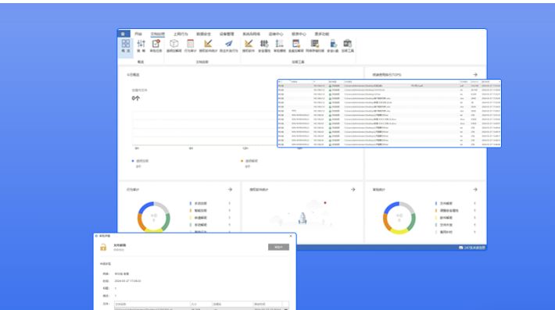Image resolution: width=555 pixels, height=310 pixels.
Task: Click the gray button in approval dialog
Action: click(x=278, y=247)
